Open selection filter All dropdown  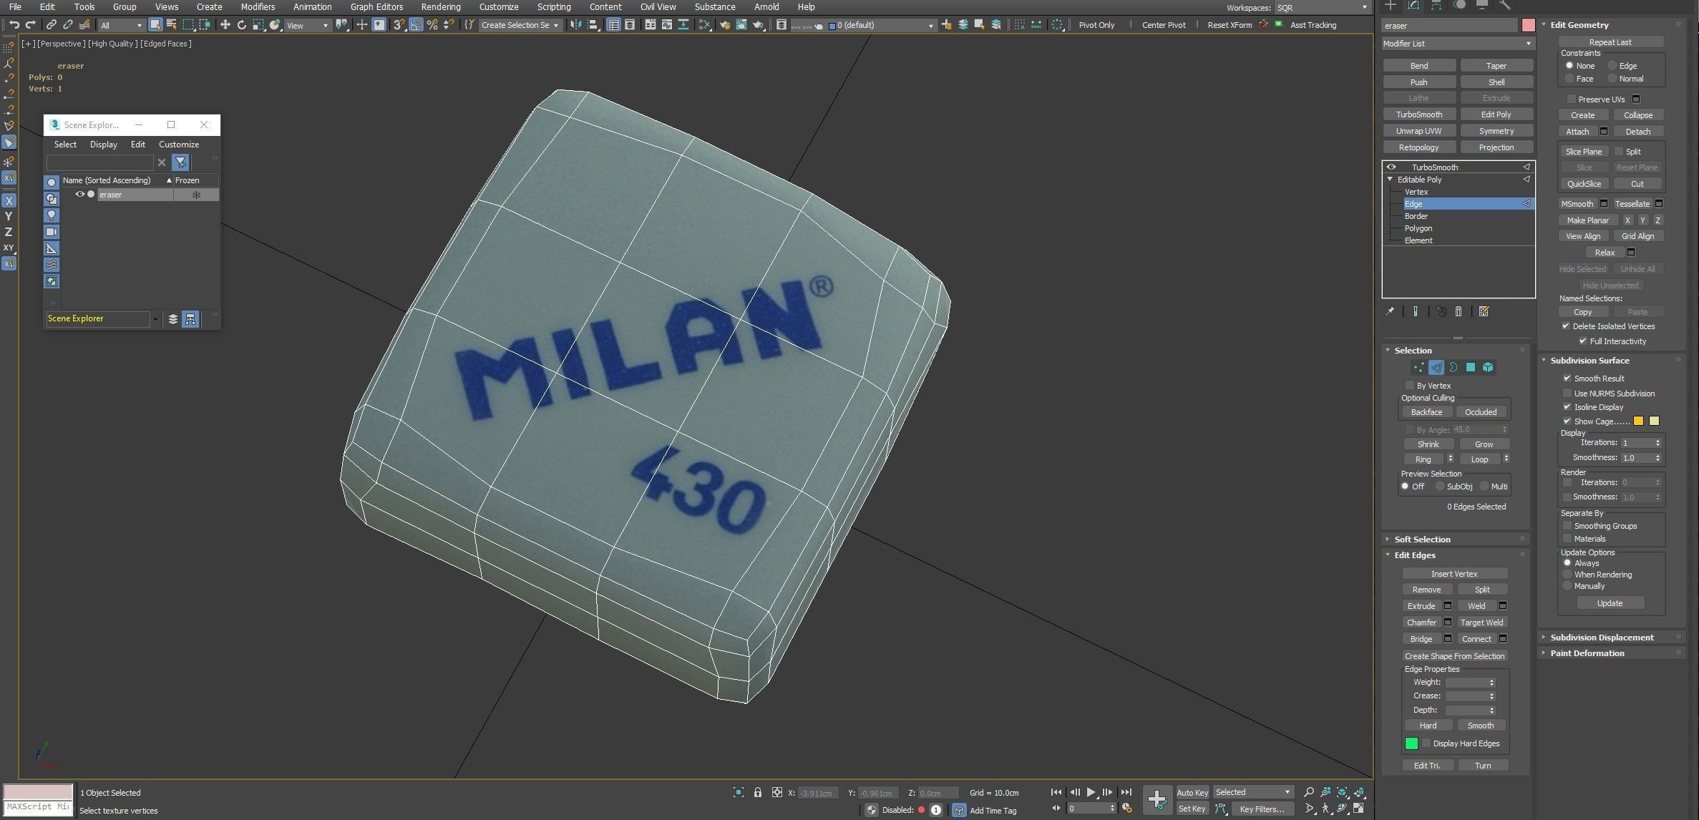click(x=122, y=25)
